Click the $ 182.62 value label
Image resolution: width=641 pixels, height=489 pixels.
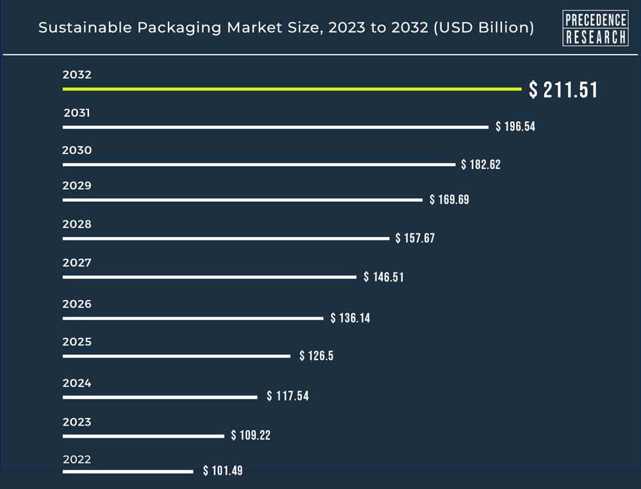pyautogui.click(x=481, y=164)
